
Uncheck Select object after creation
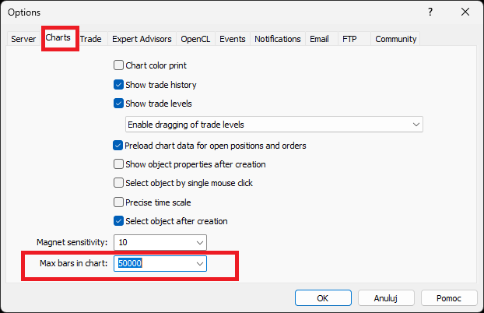(119, 220)
